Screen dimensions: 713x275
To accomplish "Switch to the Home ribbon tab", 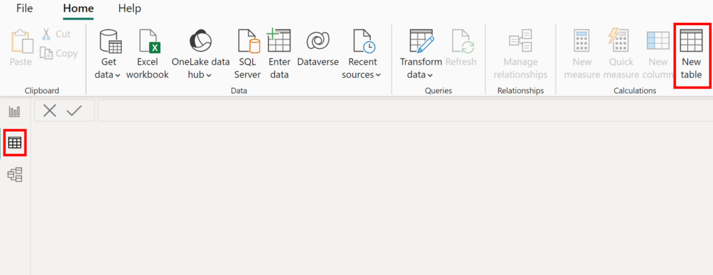I will pos(78,8).
